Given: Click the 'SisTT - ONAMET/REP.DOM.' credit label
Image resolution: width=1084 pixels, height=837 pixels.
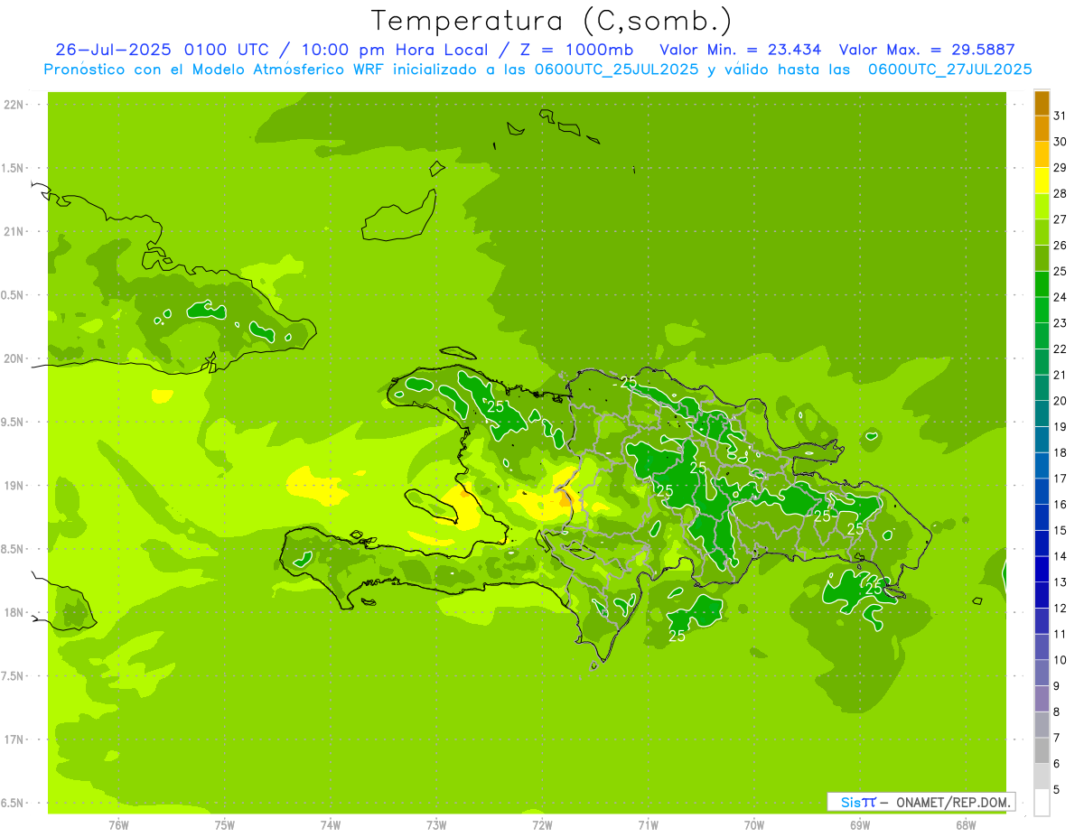Looking at the screenshot, I should pos(920,802).
